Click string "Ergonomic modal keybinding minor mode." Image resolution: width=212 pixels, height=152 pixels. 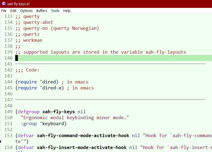pyautogui.click(x=75, y=118)
